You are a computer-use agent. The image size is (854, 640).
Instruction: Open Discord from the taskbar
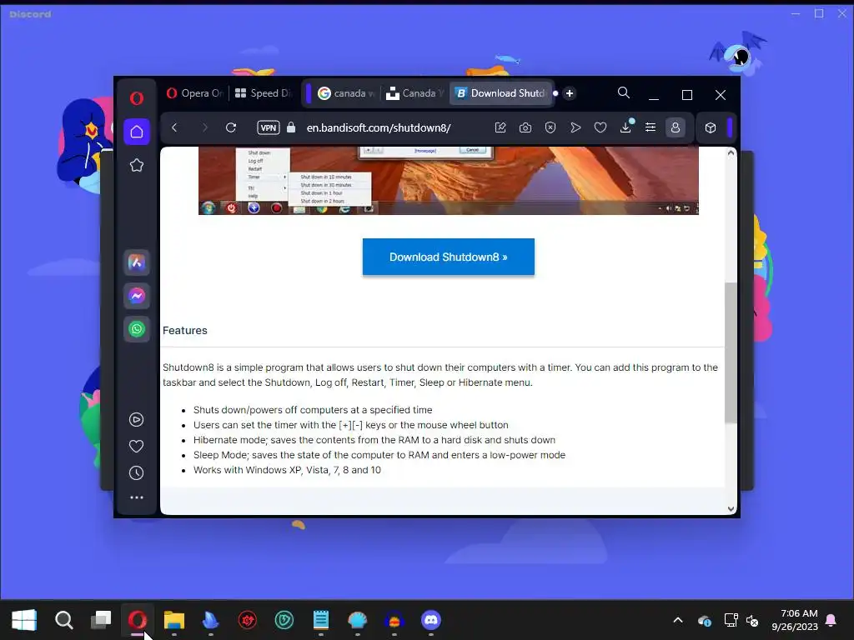pos(431,620)
